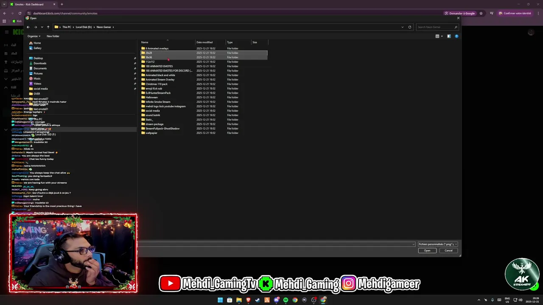Refresh the Neon Gamer folder listing
Image resolution: width=543 pixels, height=305 pixels.
(410, 27)
